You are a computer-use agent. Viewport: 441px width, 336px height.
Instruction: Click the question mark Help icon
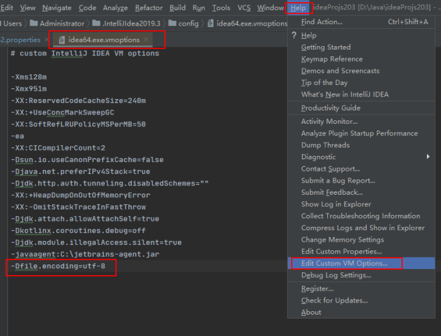[294, 35]
